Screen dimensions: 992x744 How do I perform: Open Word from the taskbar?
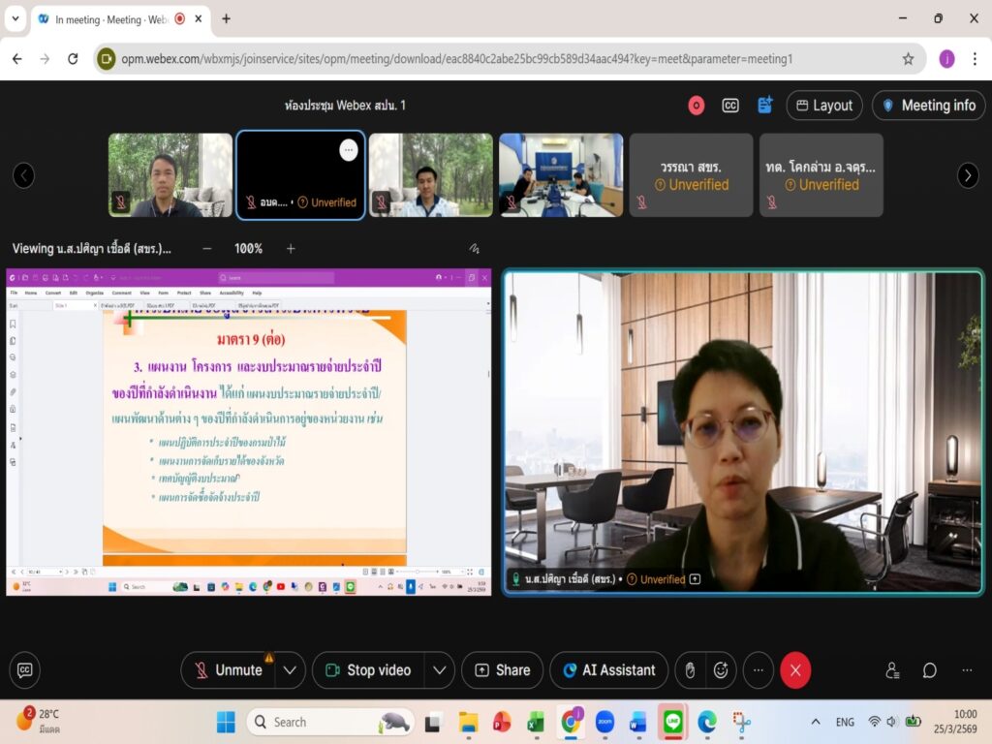coord(638,722)
